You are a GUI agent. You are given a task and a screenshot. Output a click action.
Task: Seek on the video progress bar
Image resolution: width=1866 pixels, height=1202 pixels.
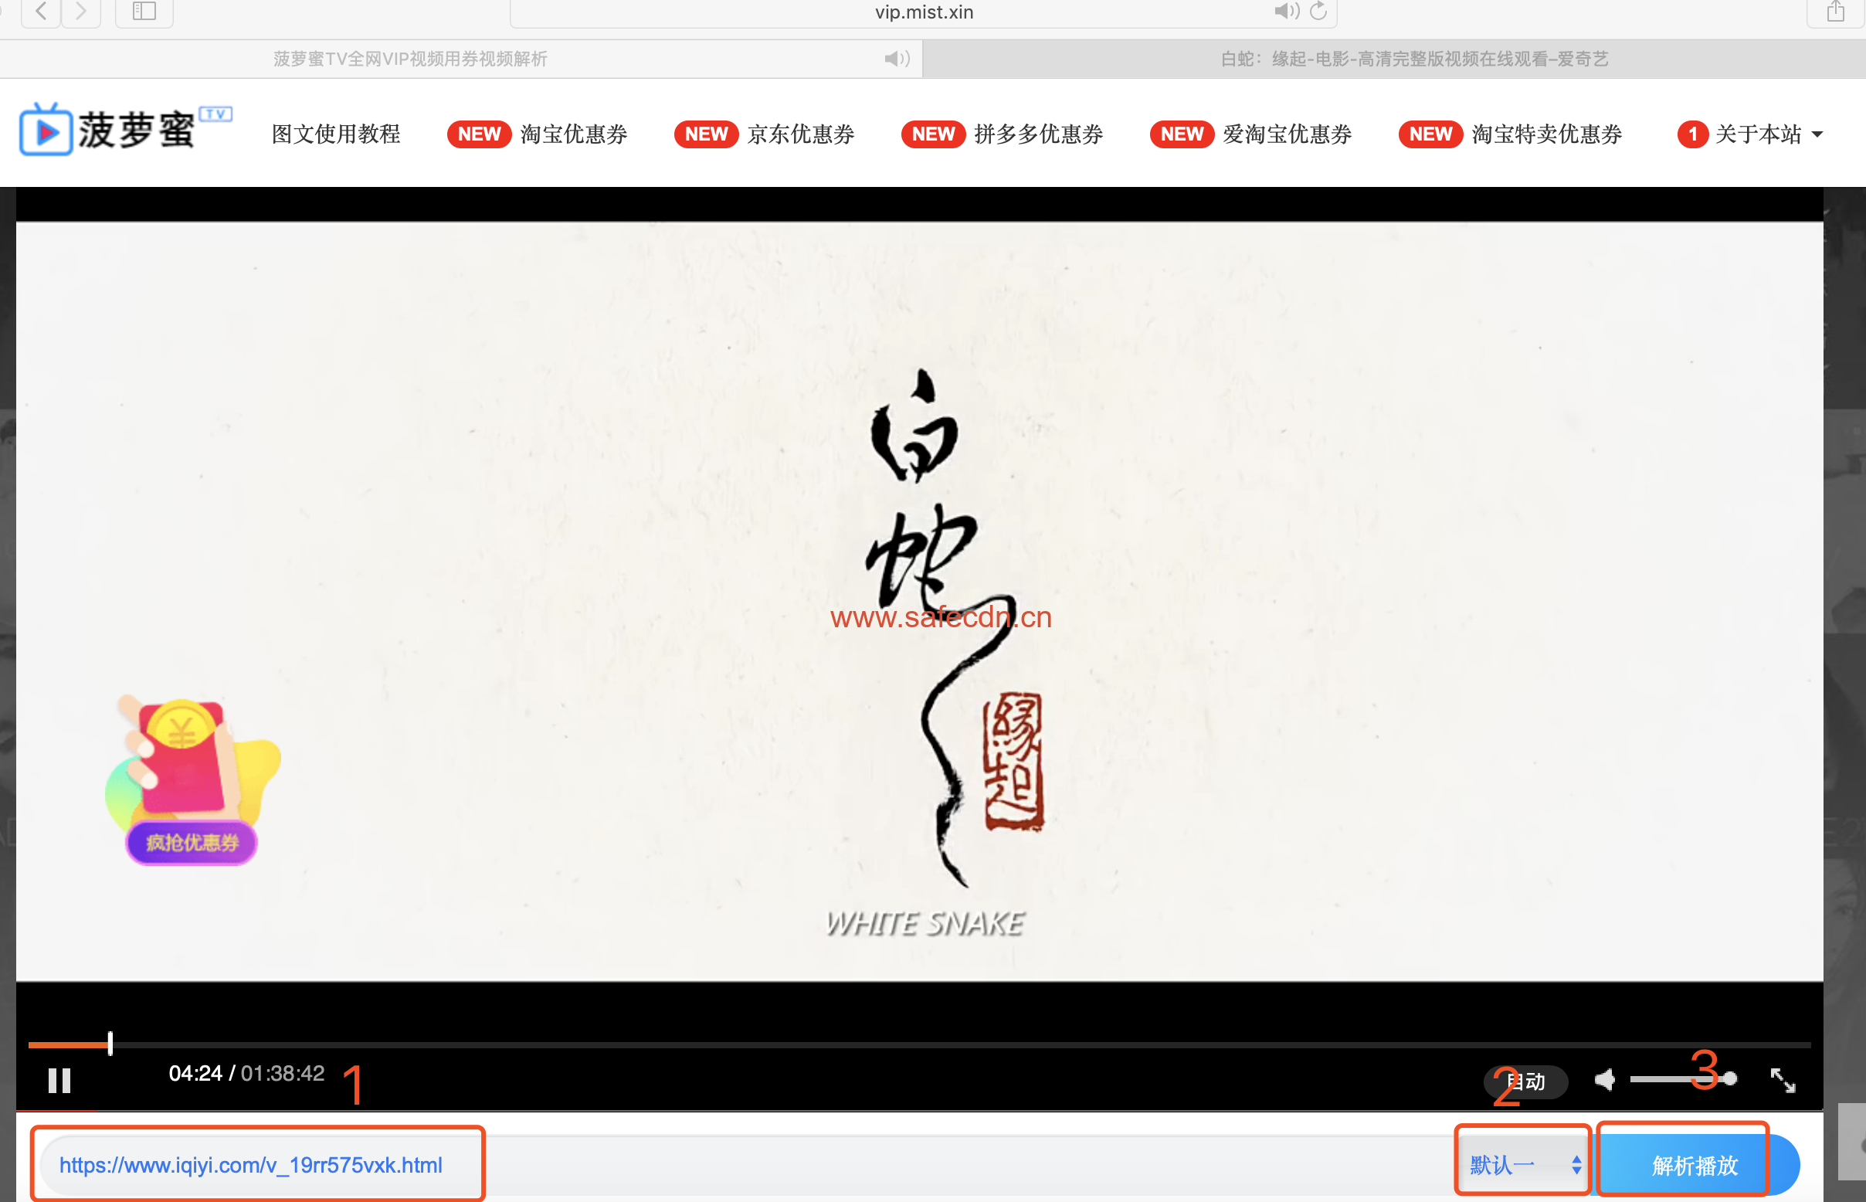(x=919, y=1044)
